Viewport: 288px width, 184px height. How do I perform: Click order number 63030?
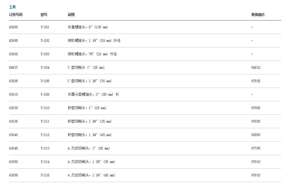coord(13,108)
